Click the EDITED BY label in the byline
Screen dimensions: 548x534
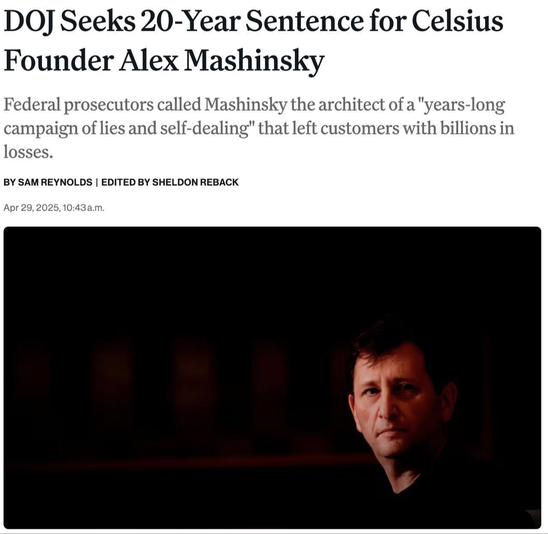(125, 182)
